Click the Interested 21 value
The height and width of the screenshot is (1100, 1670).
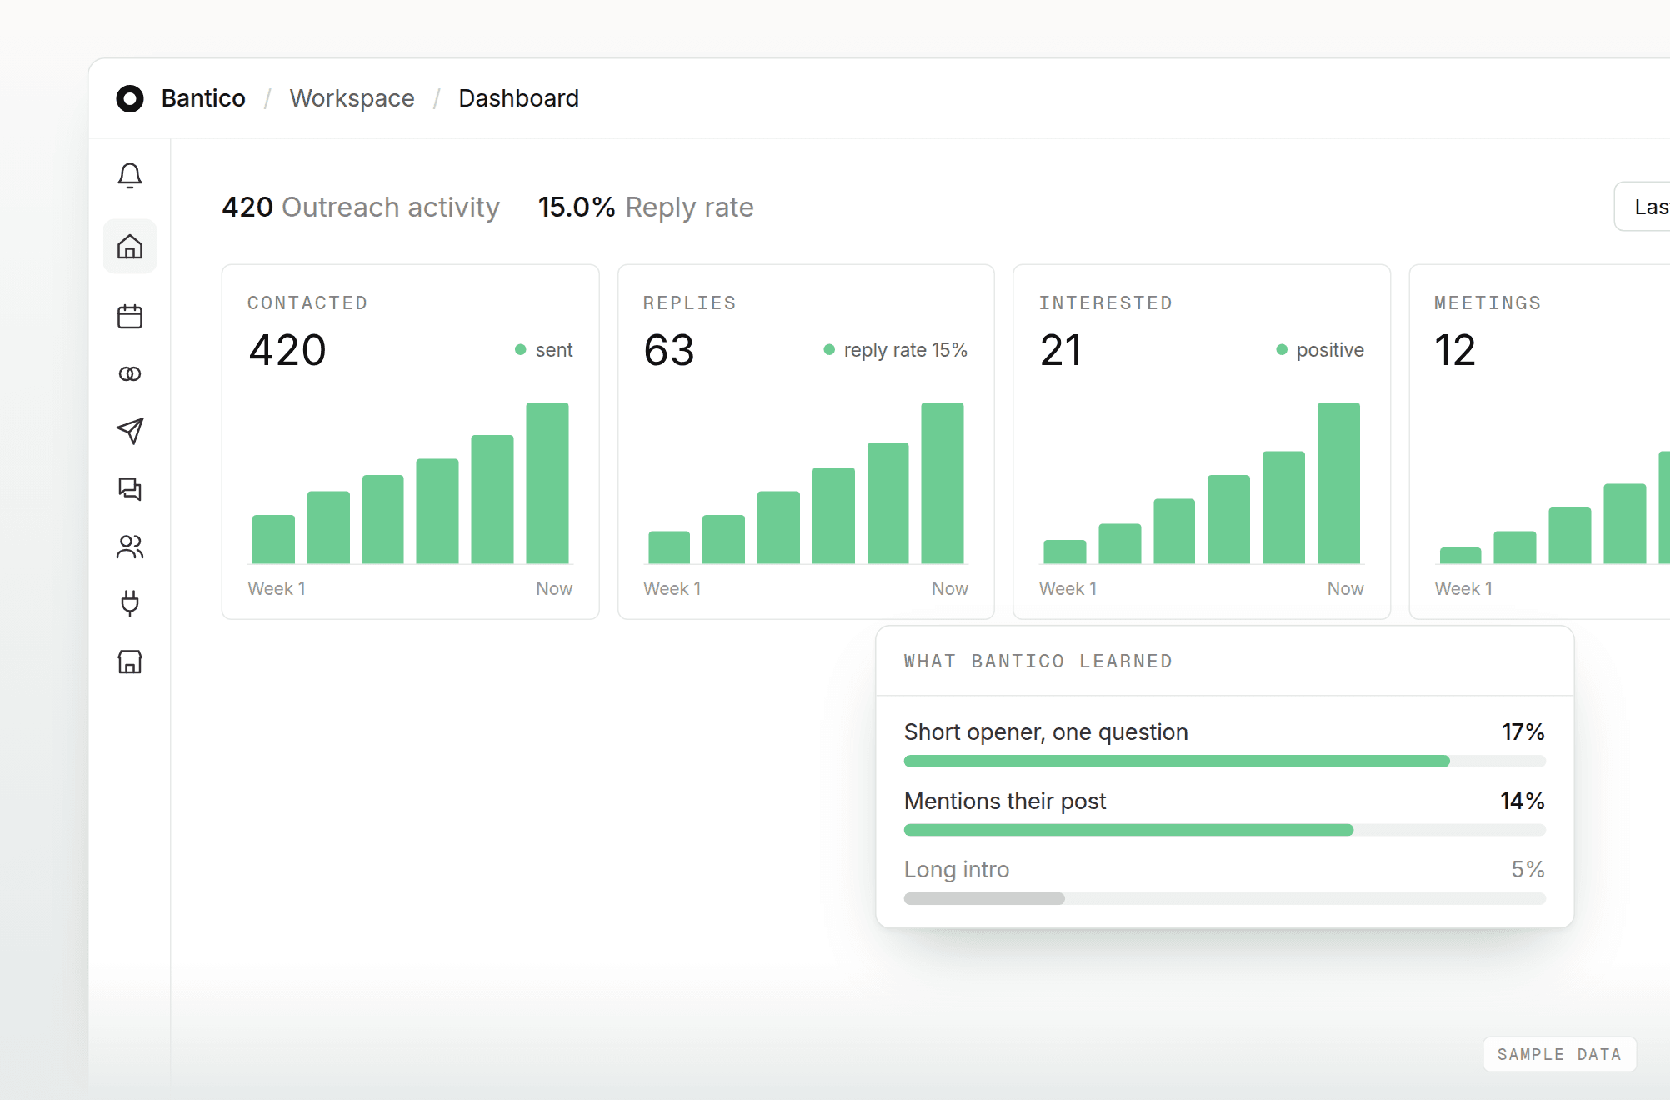point(1061,350)
